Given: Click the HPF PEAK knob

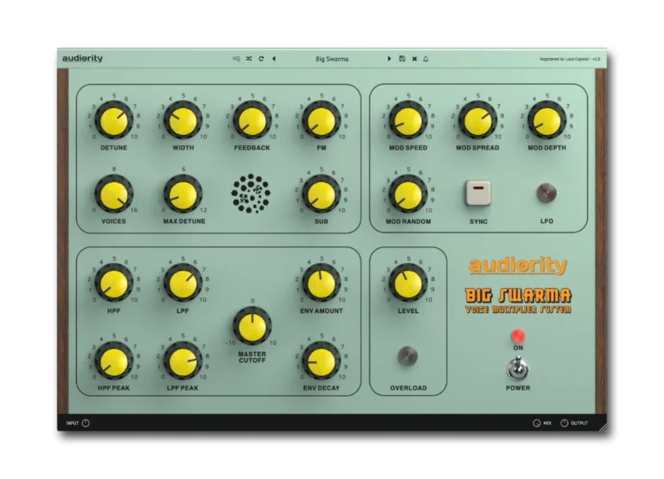Looking at the screenshot, I should pos(113,361).
